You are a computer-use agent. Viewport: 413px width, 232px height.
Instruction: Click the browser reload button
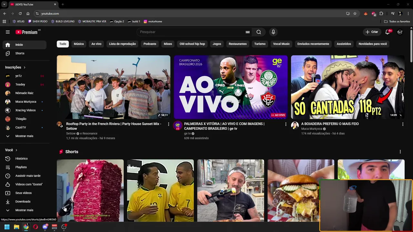click(20, 14)
